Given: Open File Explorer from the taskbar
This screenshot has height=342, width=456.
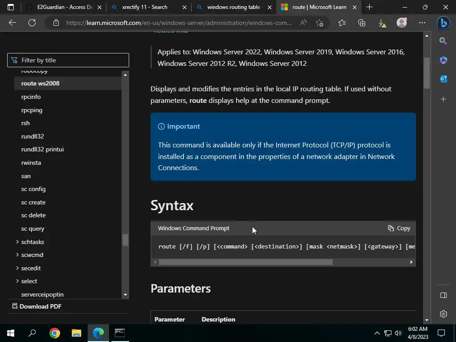Looking at the screenshot, I should point(77,333).
